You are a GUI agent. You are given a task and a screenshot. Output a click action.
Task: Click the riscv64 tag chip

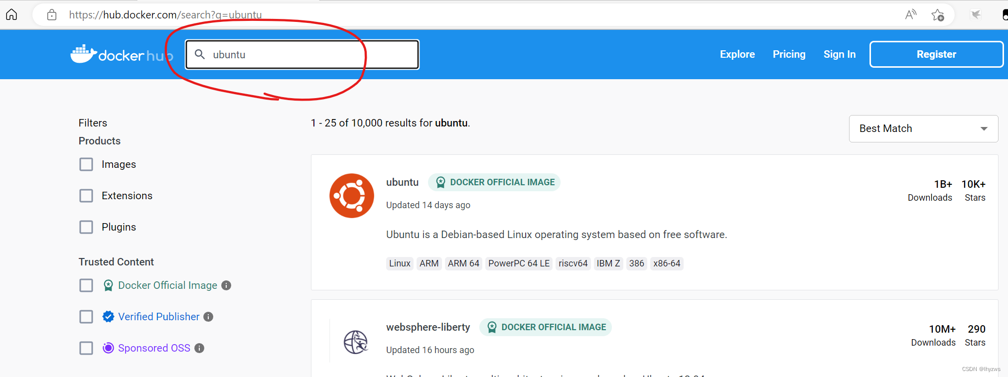573,263
